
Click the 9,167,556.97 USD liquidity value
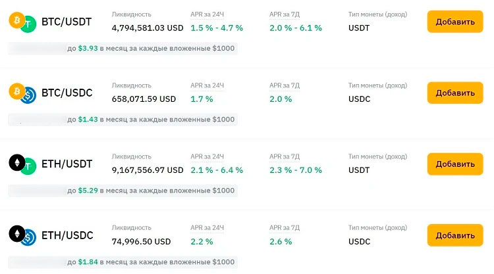pos(148,170)
